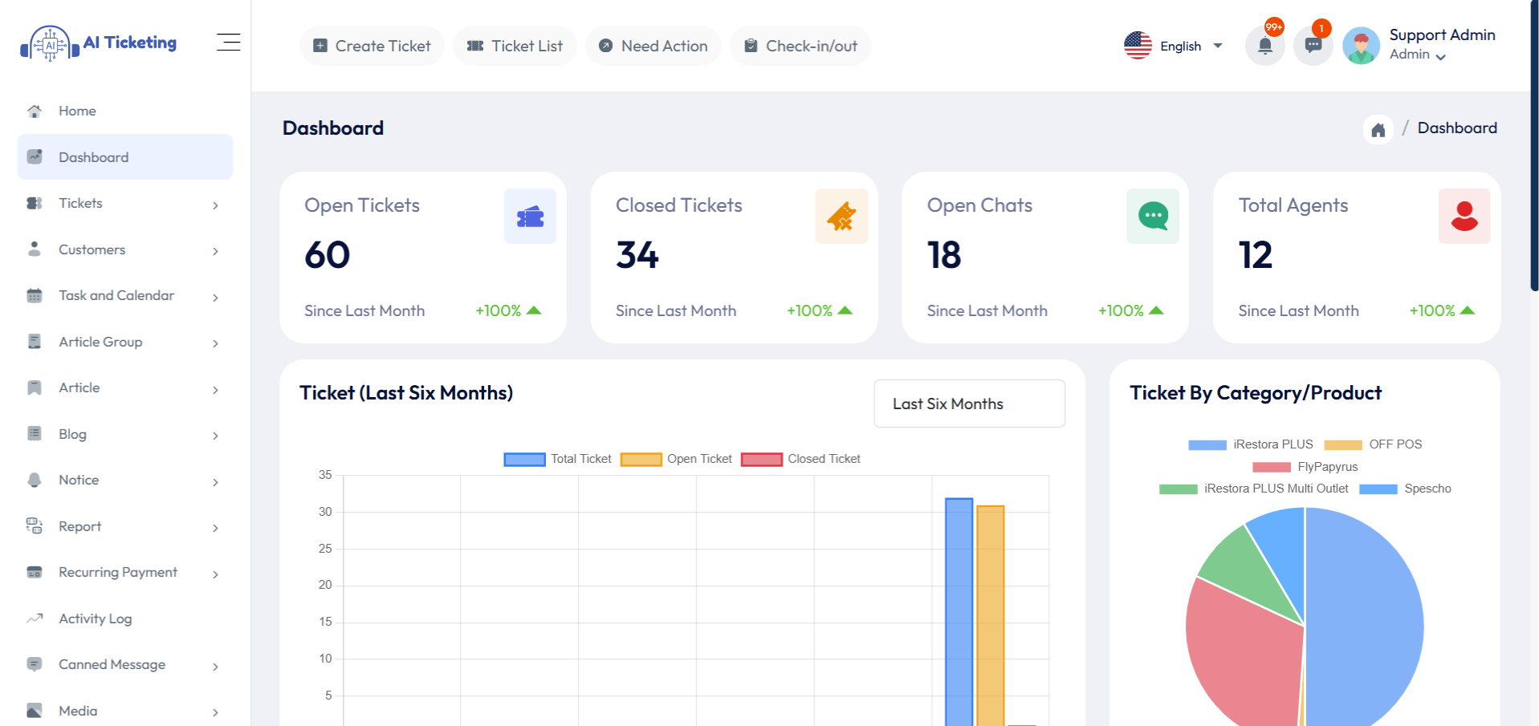1539x726 pixels.
Task: Click the Tickets sidebar icon
Action: pos(35,203)
